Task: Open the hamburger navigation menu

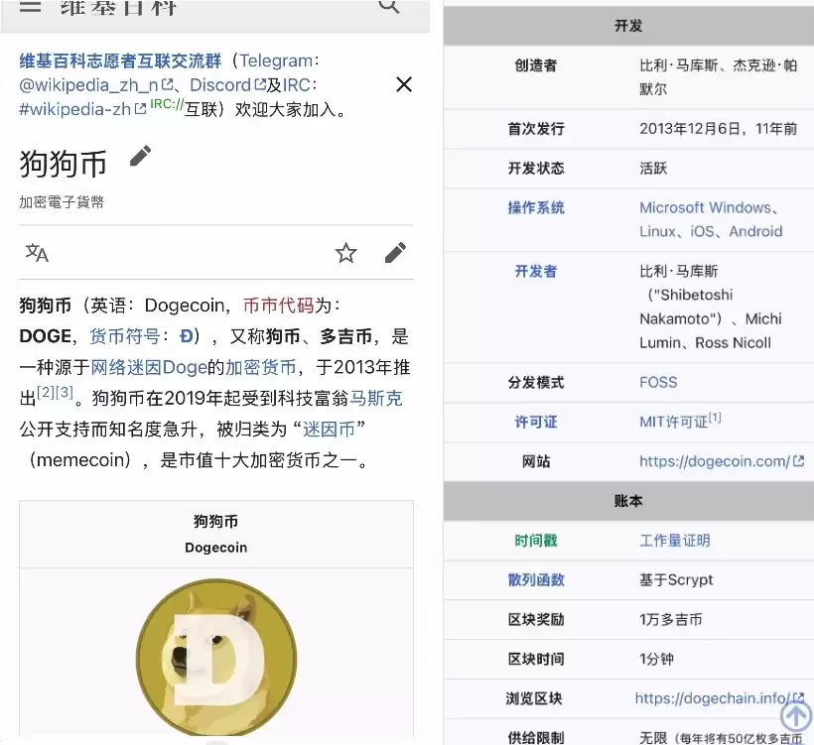Action: point(33,9)
